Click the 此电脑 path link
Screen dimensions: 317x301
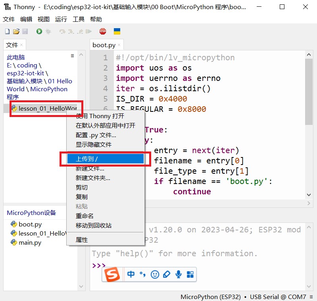(x=16, y=58)
